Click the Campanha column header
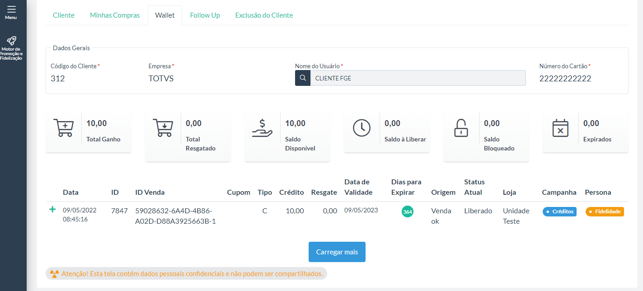This screenshot has width=643, height=291. click(559, 192)
